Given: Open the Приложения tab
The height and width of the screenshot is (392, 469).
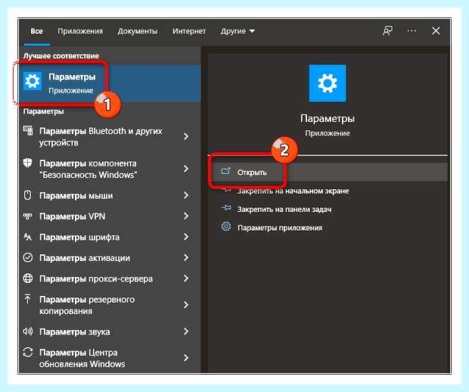Looking at the screenshot, I should click(x=80, y=31).
